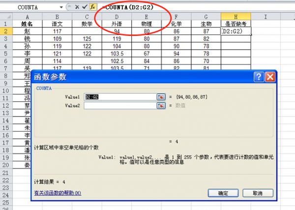Select row 2 header
This screenshot has width=295, height=210.
point(6,31)
